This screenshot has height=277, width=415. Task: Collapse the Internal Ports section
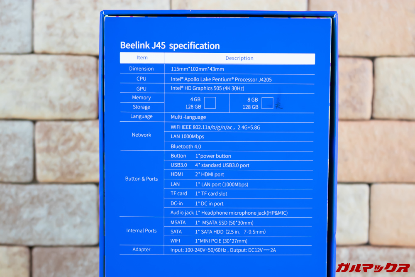[x=142, y=231]
